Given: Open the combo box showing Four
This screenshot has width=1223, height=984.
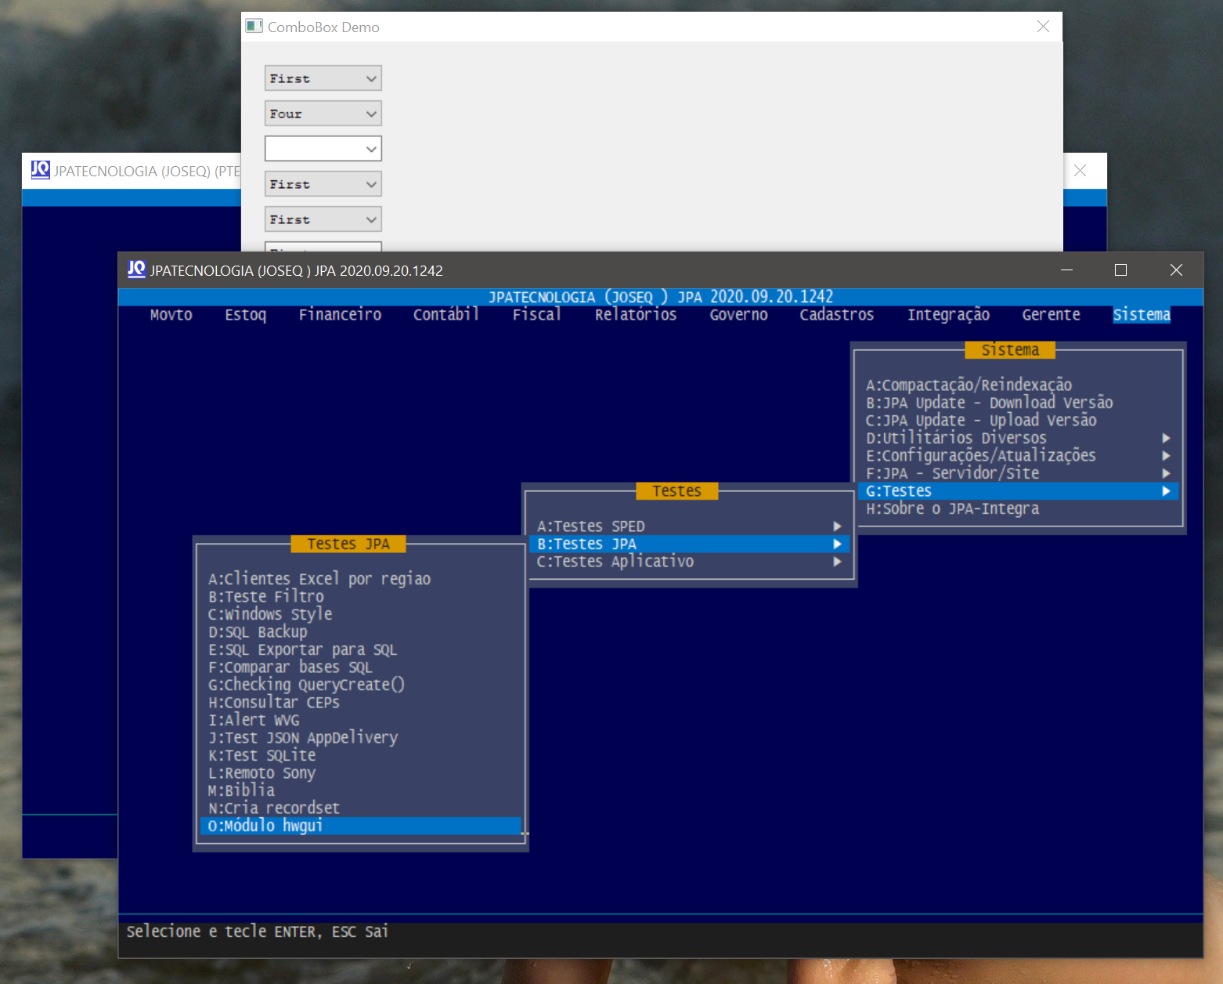Looking at the screenshot, I should (x=323, y=114).
